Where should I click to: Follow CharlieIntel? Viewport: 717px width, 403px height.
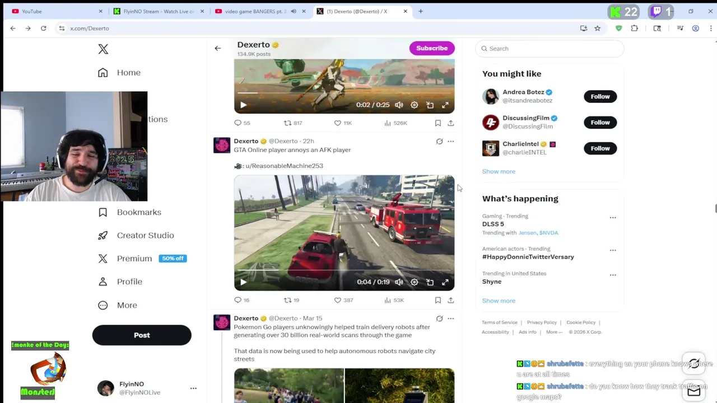click(600, 148)
